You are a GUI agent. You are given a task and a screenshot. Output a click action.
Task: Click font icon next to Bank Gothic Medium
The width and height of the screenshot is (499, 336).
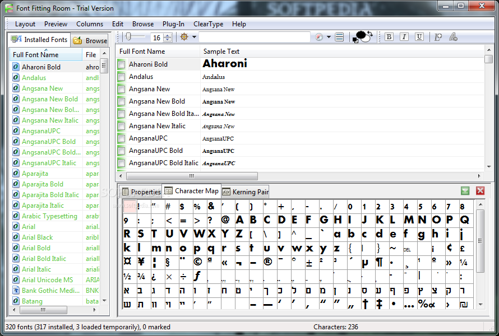16,290
